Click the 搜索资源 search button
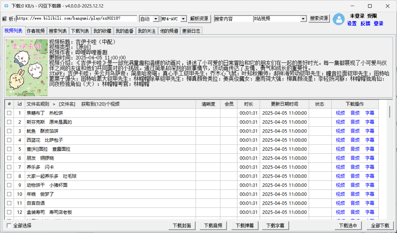Viewport: 397px width, 233px height. (319, 18)
